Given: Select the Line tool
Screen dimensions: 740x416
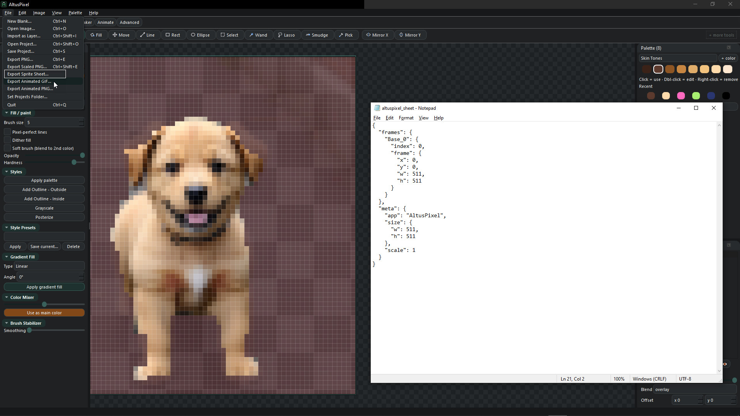Looking at the screenshot, I should click(147, 35).
